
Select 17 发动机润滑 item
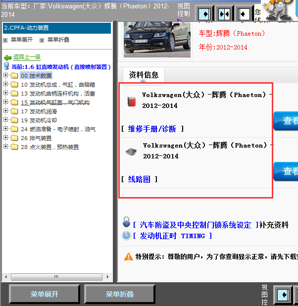pyautogui.click(x=39, y=111)
